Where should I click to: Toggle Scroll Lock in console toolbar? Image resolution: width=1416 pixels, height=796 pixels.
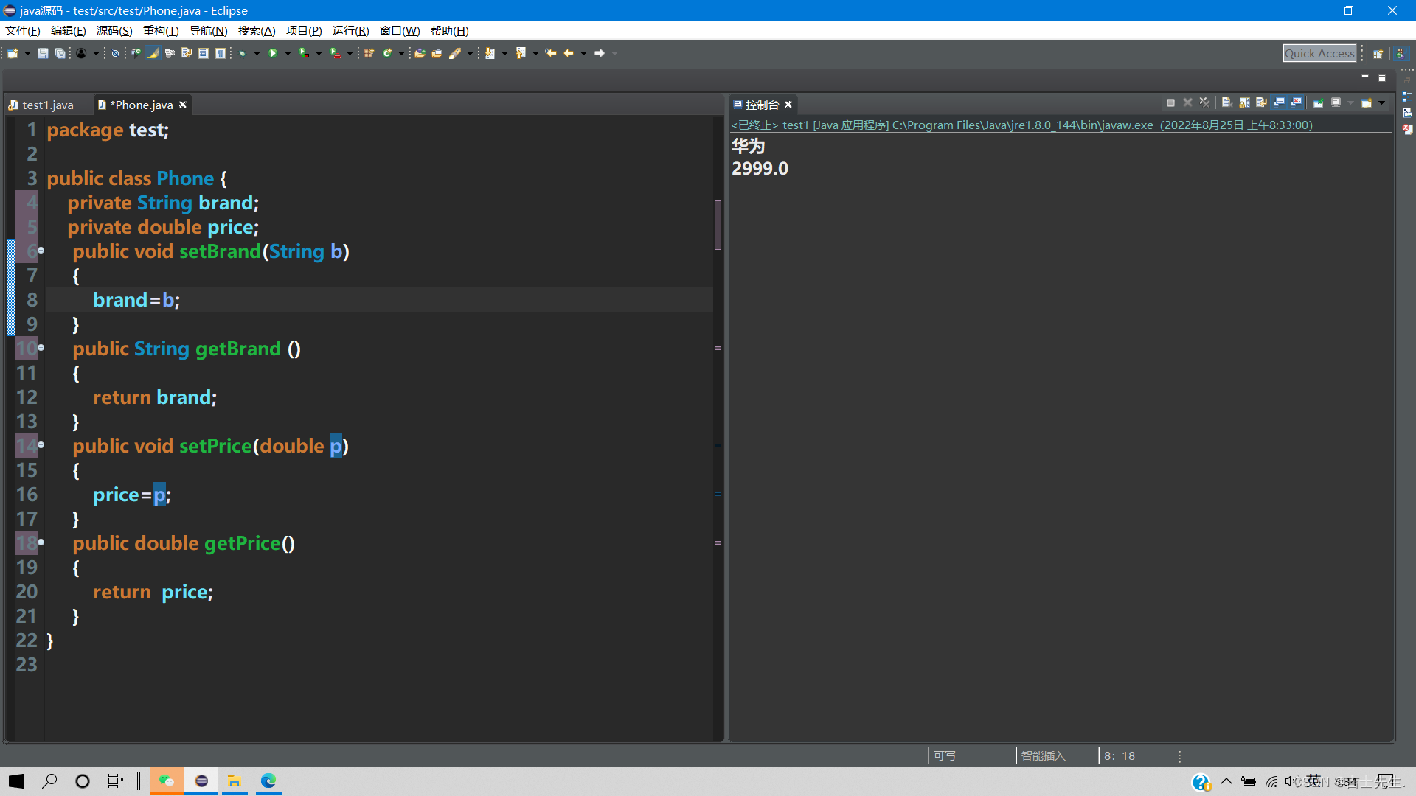coord(1244,103)
